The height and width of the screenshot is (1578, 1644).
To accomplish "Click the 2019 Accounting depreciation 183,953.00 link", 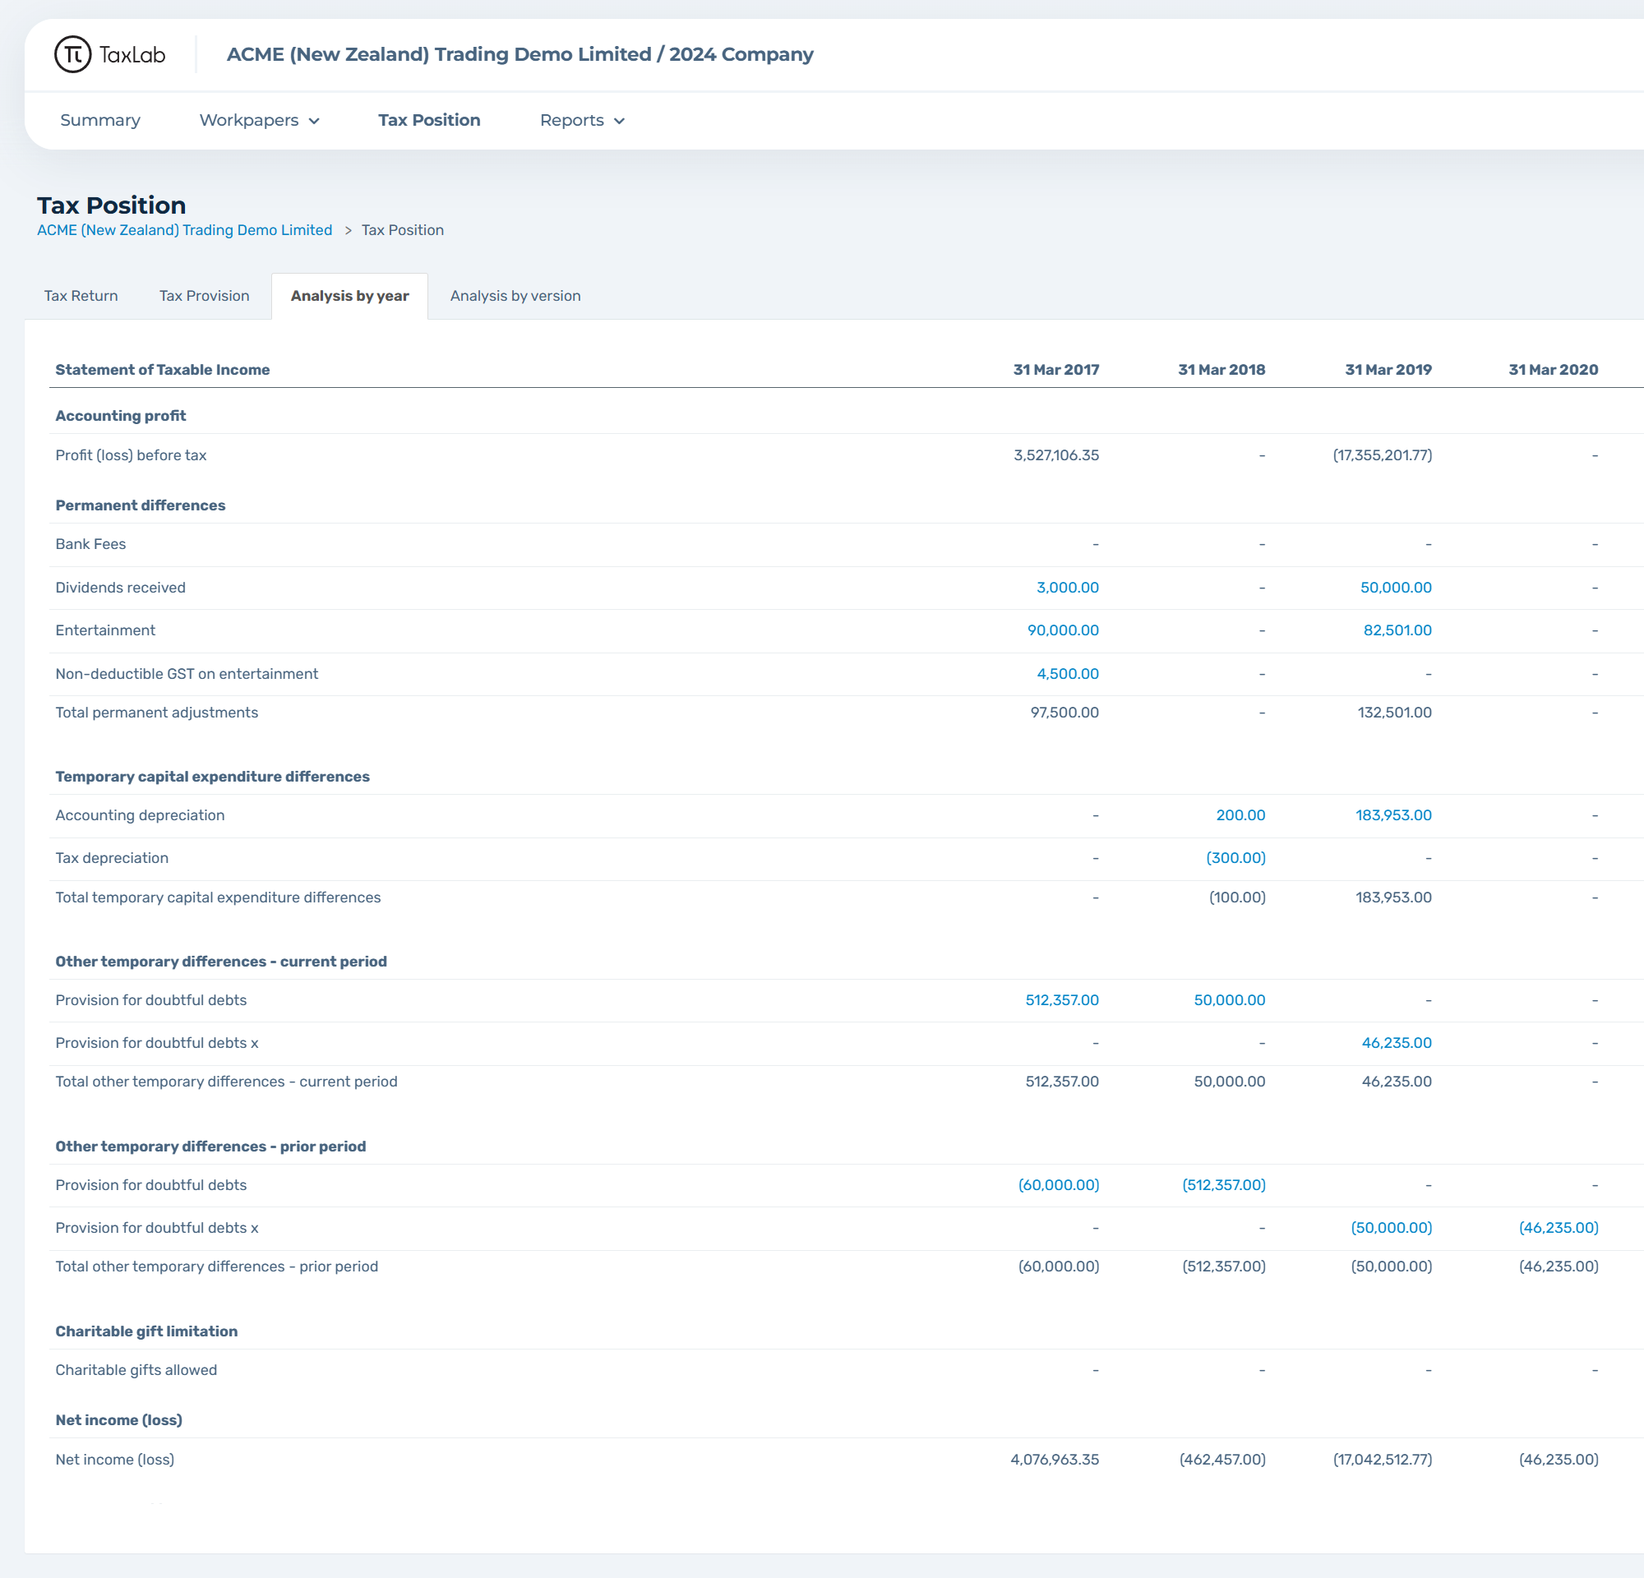I will (1393, 816).
